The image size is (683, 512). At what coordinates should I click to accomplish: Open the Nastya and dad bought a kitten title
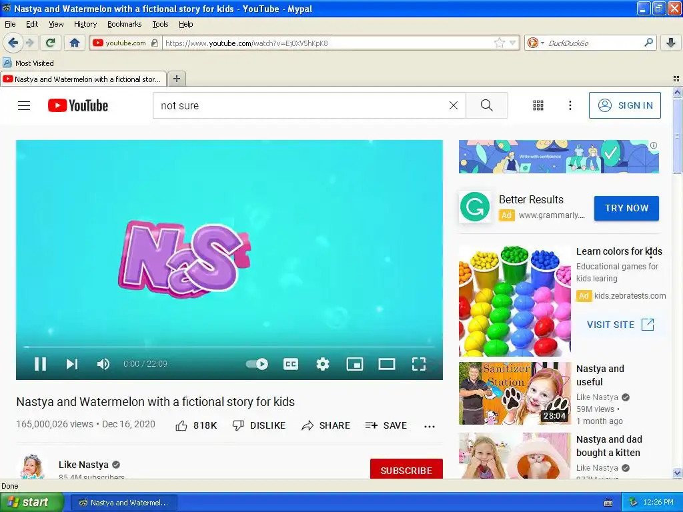(x=609, y=446)
